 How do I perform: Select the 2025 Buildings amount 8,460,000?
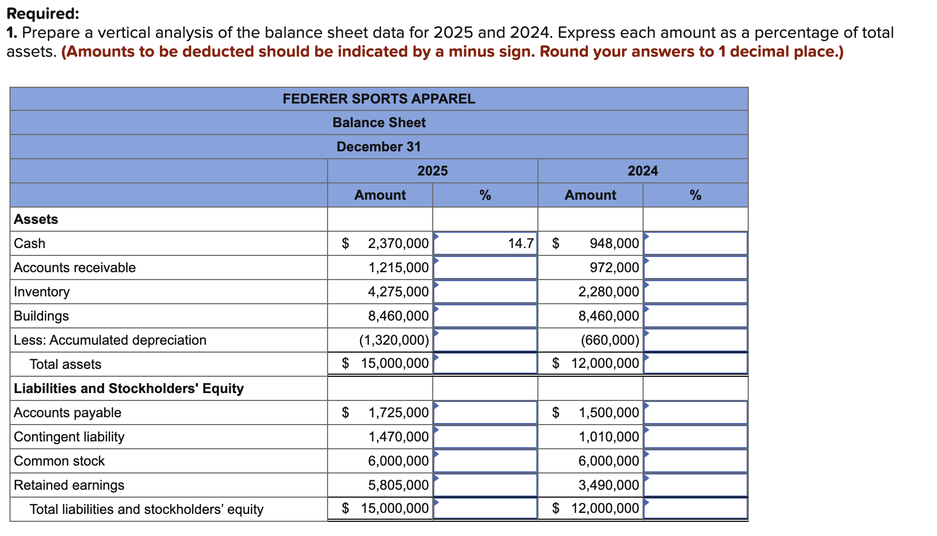(x=398, y=316)
